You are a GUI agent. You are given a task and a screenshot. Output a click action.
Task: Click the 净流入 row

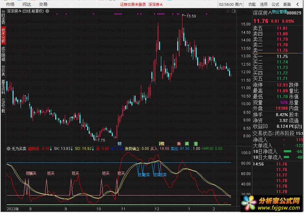click(x=278, y=140)
